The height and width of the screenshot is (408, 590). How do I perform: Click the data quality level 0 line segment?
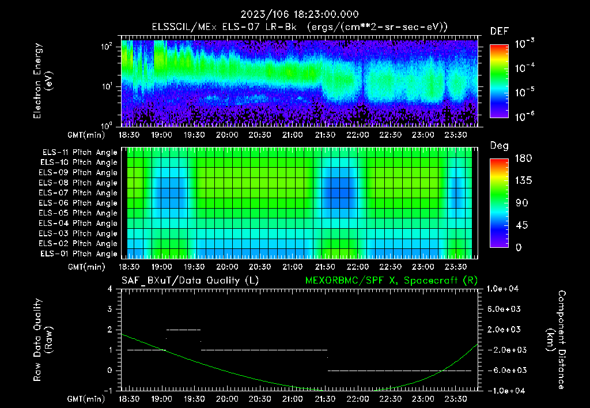(399, 371)
